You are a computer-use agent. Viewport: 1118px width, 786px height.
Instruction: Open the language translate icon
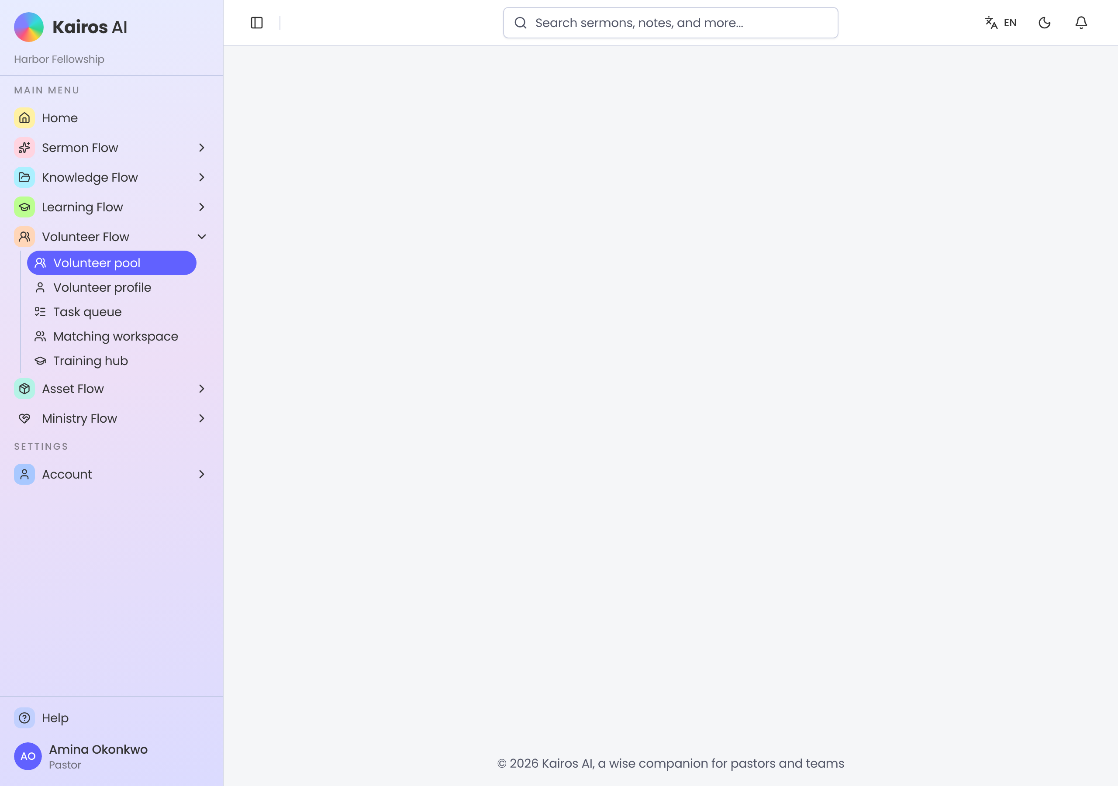(x=991, y=23)
